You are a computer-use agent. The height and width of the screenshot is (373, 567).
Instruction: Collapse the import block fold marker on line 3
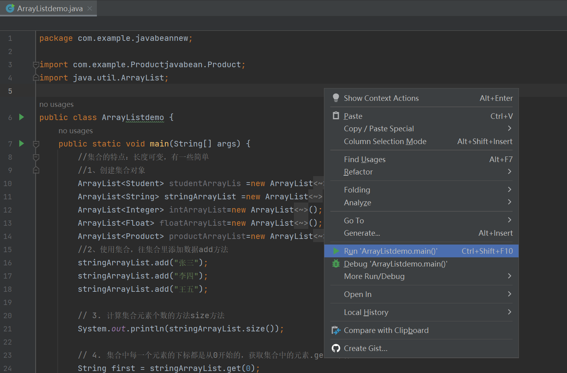[x=36, y=64]
